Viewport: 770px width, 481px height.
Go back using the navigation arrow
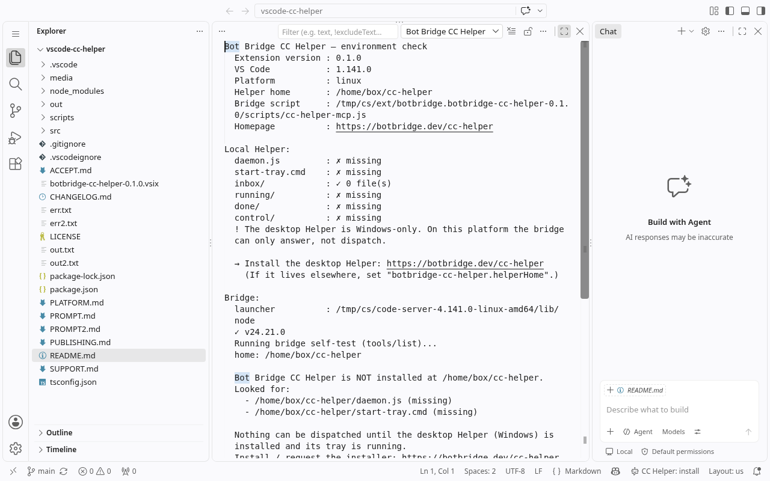[x=229, y=11]
